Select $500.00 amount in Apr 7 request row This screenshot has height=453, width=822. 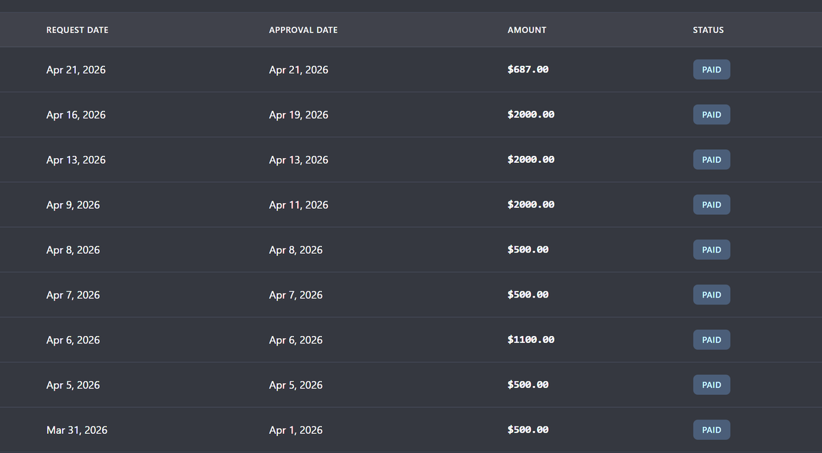[x=528, y=295]
